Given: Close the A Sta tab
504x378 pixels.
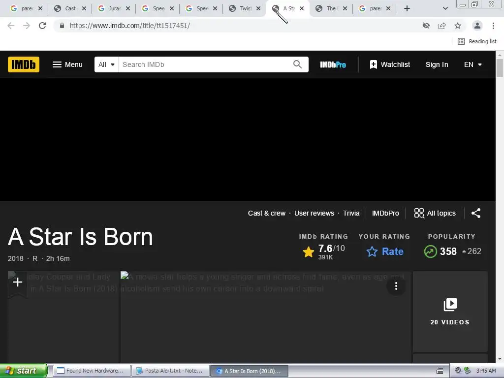Looking at the screenshot, I should click(302, 8).
